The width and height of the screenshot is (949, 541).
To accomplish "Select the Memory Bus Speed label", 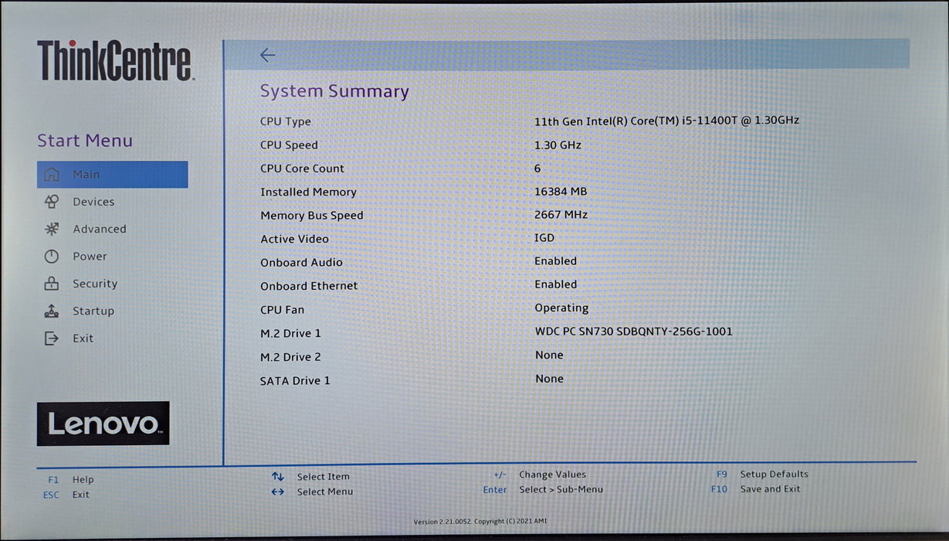I will pos(311,216).
